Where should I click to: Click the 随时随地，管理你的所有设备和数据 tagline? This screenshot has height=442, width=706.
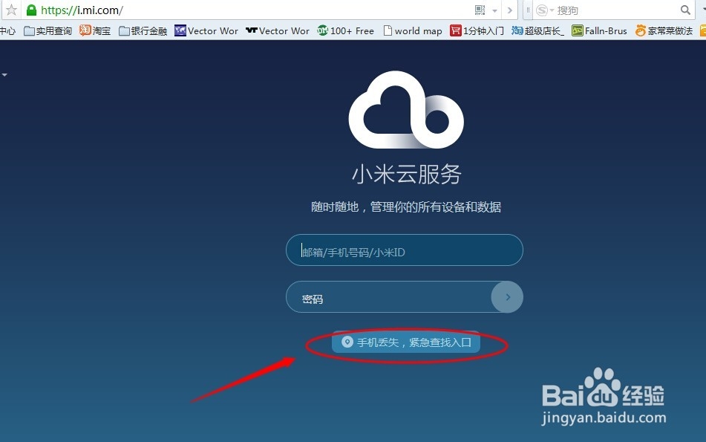(405, 207)
